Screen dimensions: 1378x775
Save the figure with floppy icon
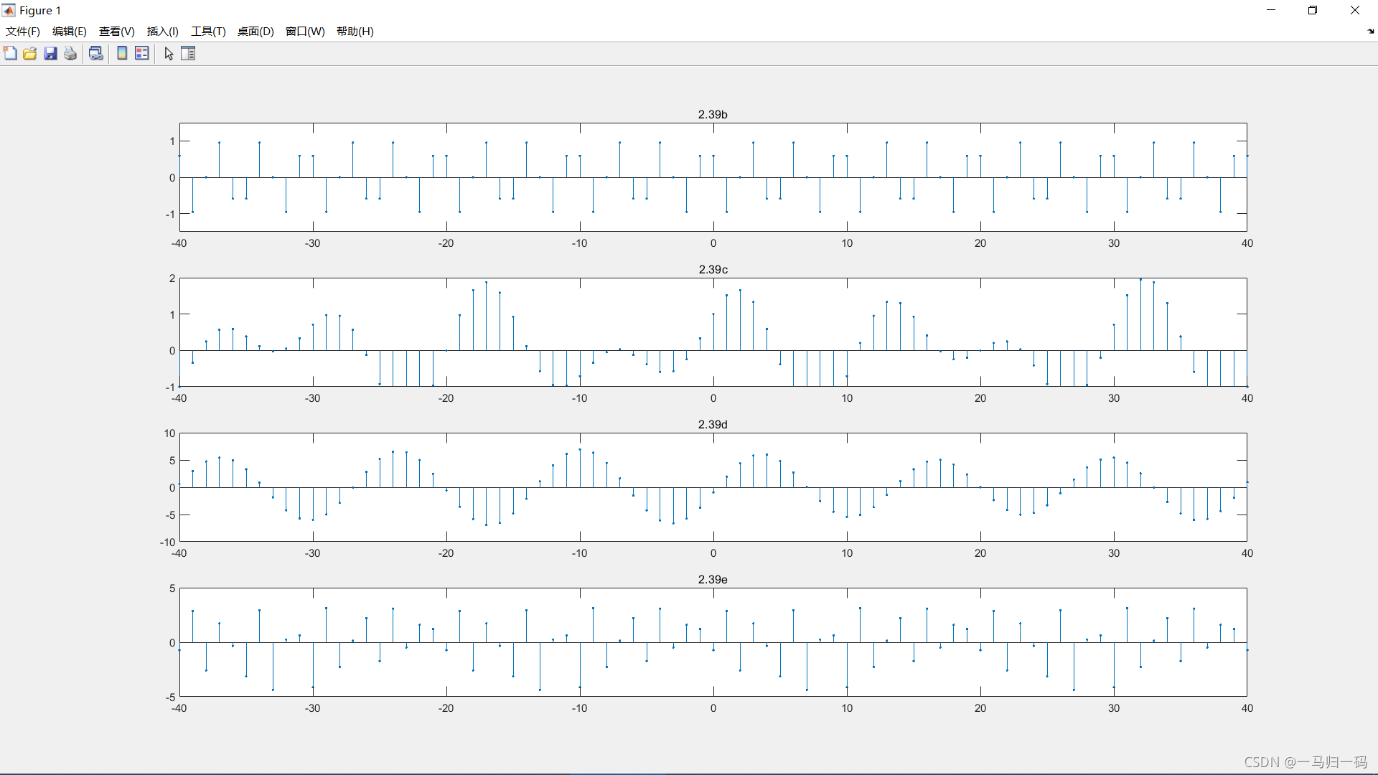pyautogui.click(x=50, y=54)
